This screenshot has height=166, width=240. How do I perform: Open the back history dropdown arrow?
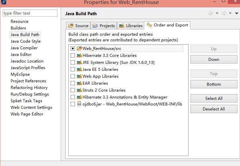(x=217, y=13)
